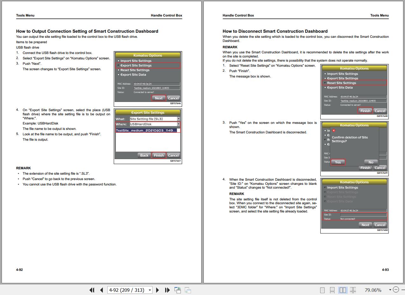Click the 79.06% zoom value

373,290
